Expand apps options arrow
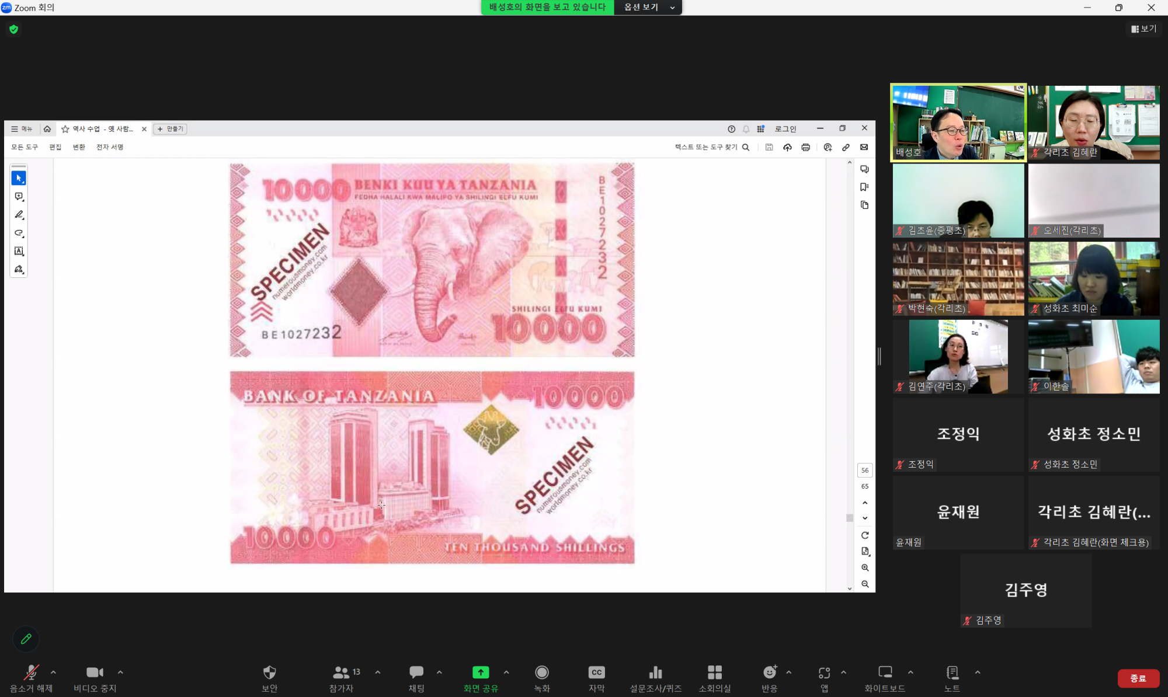The image size is (1168, 697). [843, 672]
